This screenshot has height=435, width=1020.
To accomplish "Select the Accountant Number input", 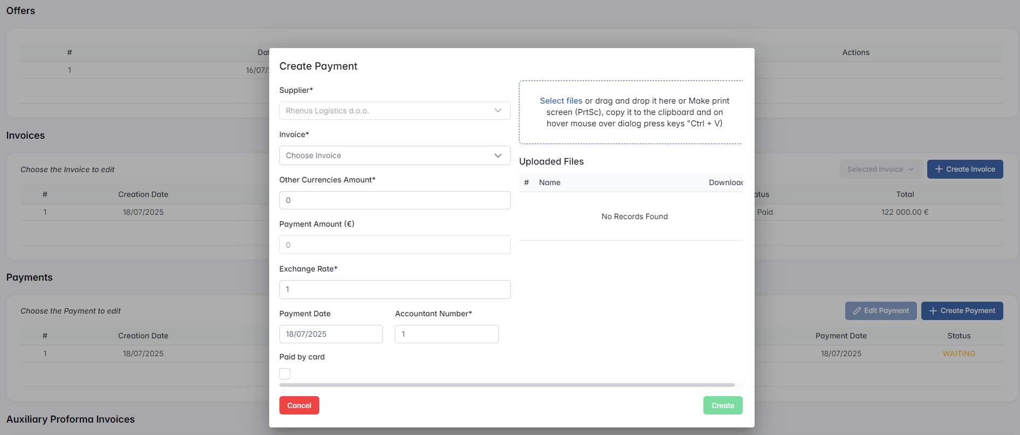I will 446,334.
